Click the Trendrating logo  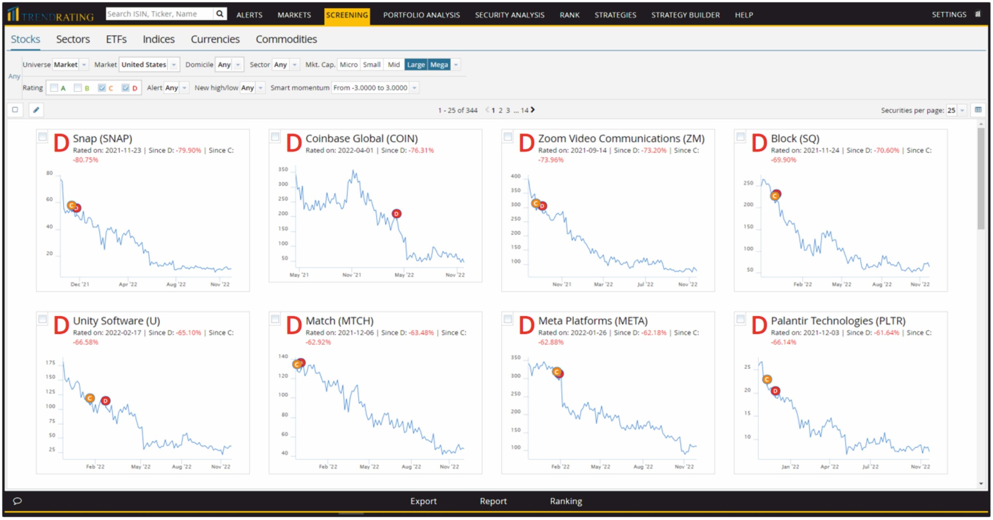(x=51, y=15)
